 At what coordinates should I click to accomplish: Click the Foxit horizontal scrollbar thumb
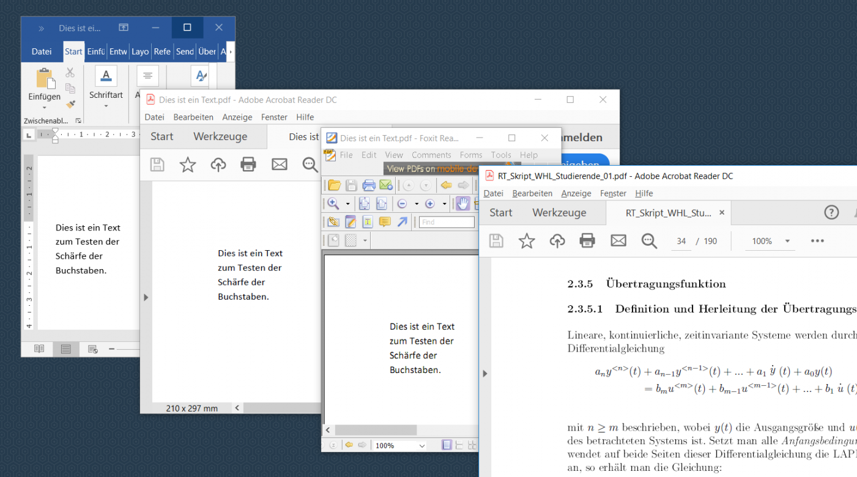(x=376, y=430)
